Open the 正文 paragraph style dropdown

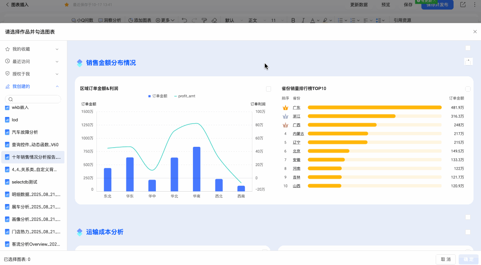[x=257, y=20]
